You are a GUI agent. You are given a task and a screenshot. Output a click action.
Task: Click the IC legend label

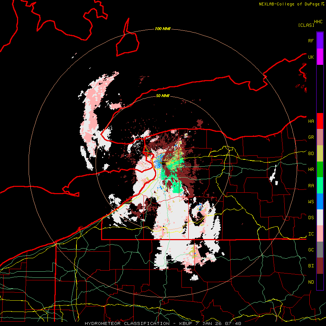(x=311, y=234)
